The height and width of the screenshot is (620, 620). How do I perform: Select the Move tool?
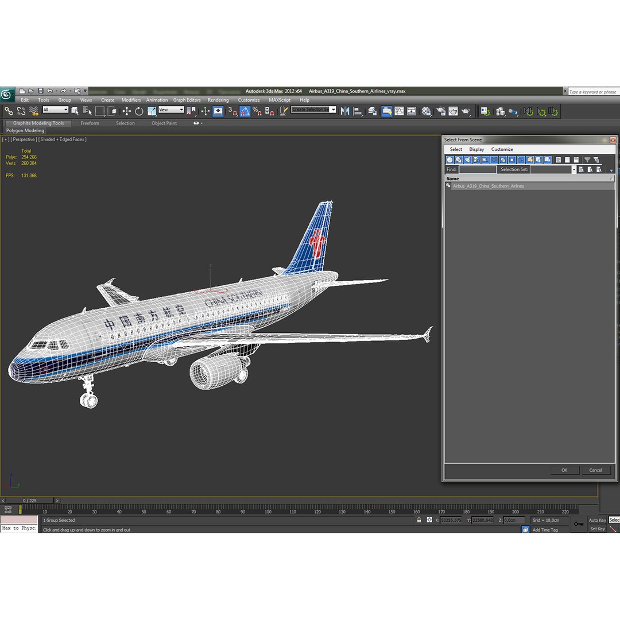coord(126,111)
